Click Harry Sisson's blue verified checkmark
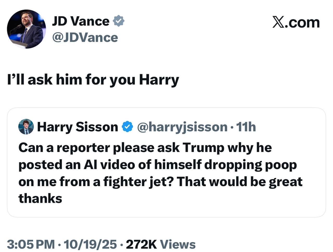 (x=127, y=127)
